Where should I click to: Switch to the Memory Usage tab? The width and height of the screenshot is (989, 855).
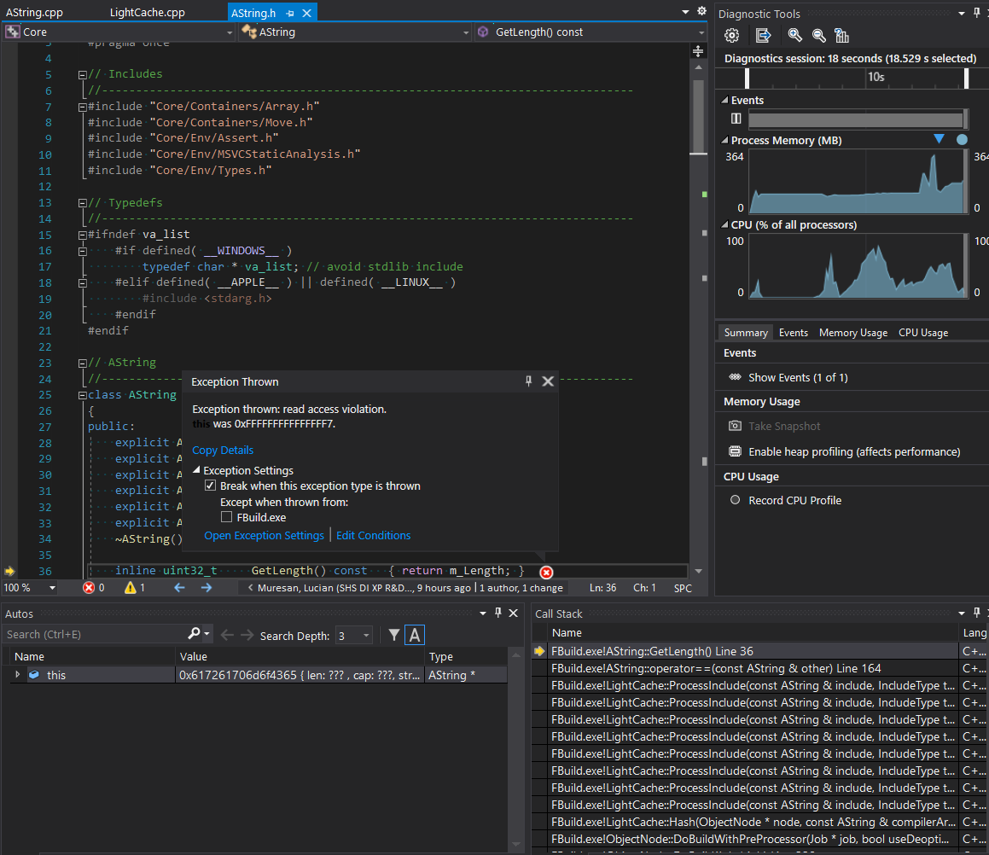pyautogui.click(x=852, y=332)
